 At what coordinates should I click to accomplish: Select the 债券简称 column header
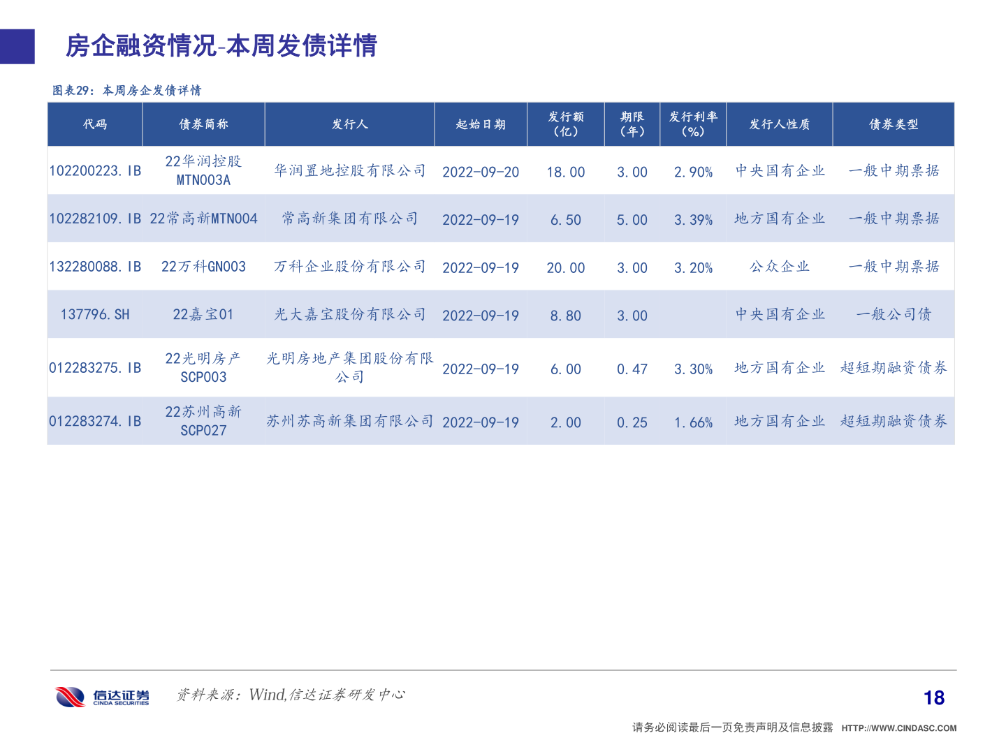[x=203, y=124]
